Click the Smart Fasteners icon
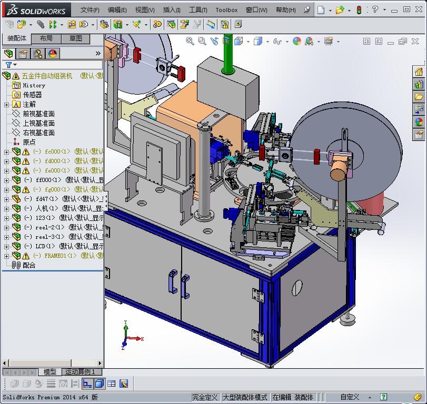The height and width of the screenshot is (404, 427). pyautogui.click(x=72, y=25)
